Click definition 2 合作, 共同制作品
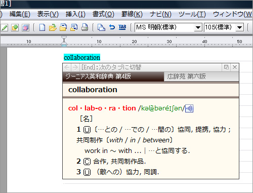Screen dimensions: 253x193 tap(111, 162)
